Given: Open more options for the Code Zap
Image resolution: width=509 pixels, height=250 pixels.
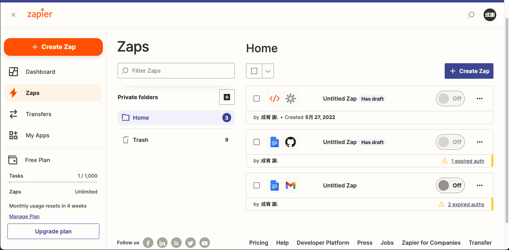Looking at the screenshot, I should click(480, 99).
